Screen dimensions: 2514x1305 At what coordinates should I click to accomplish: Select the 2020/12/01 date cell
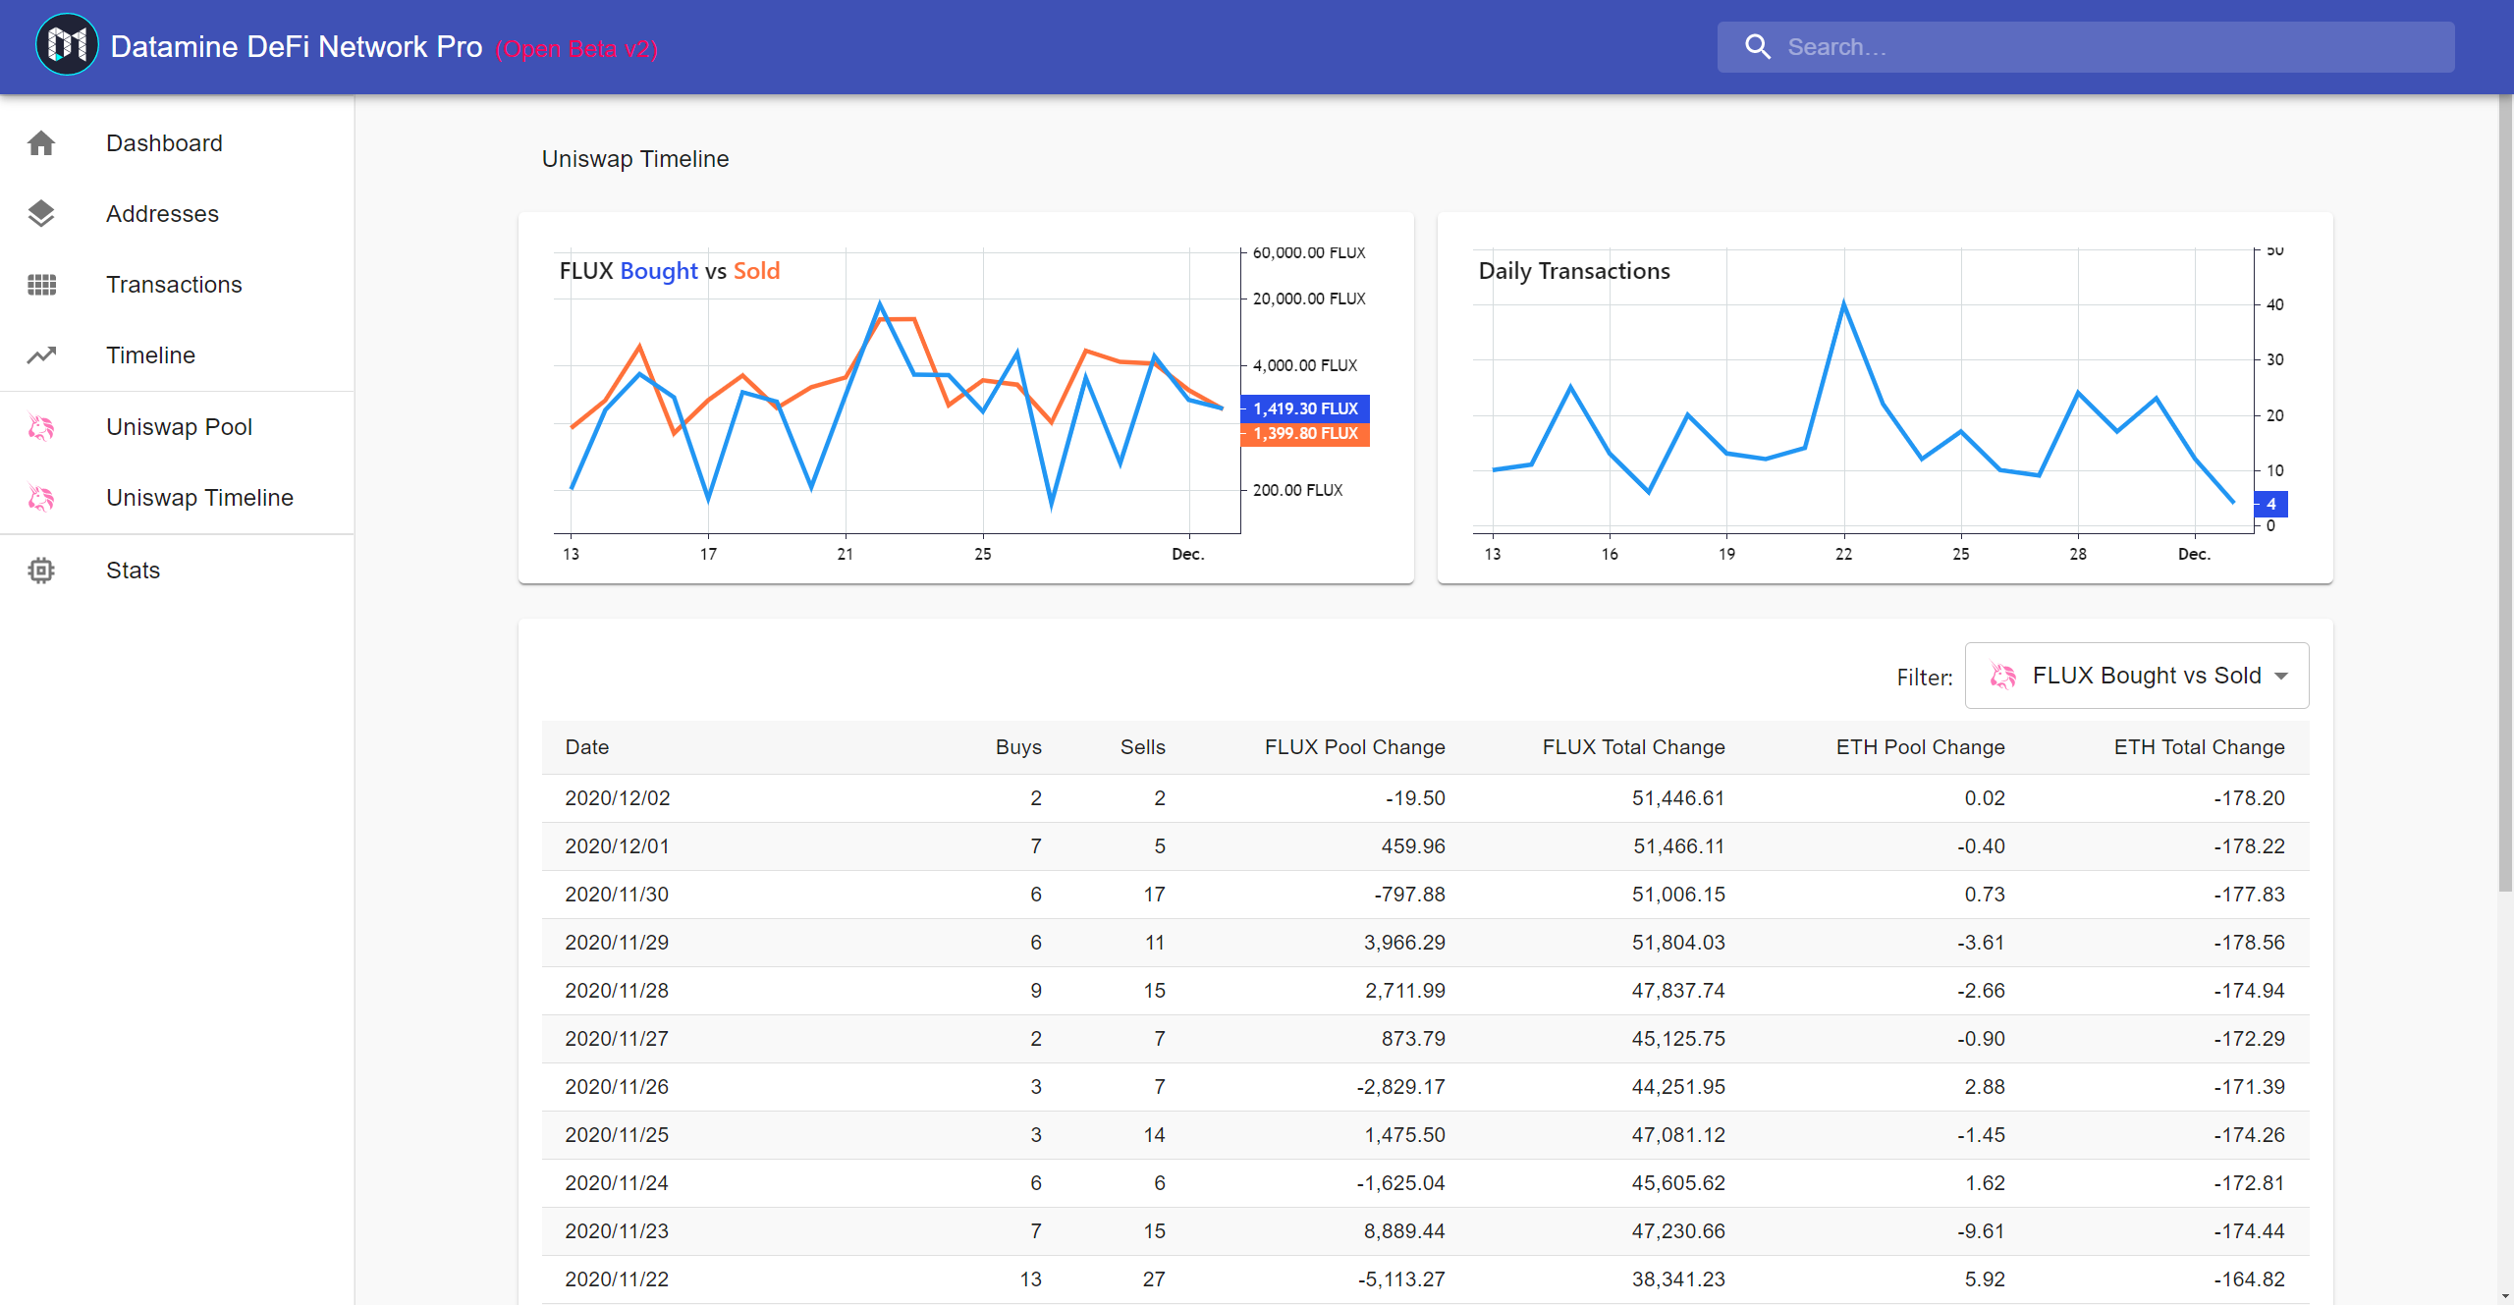tap(617, 846)
